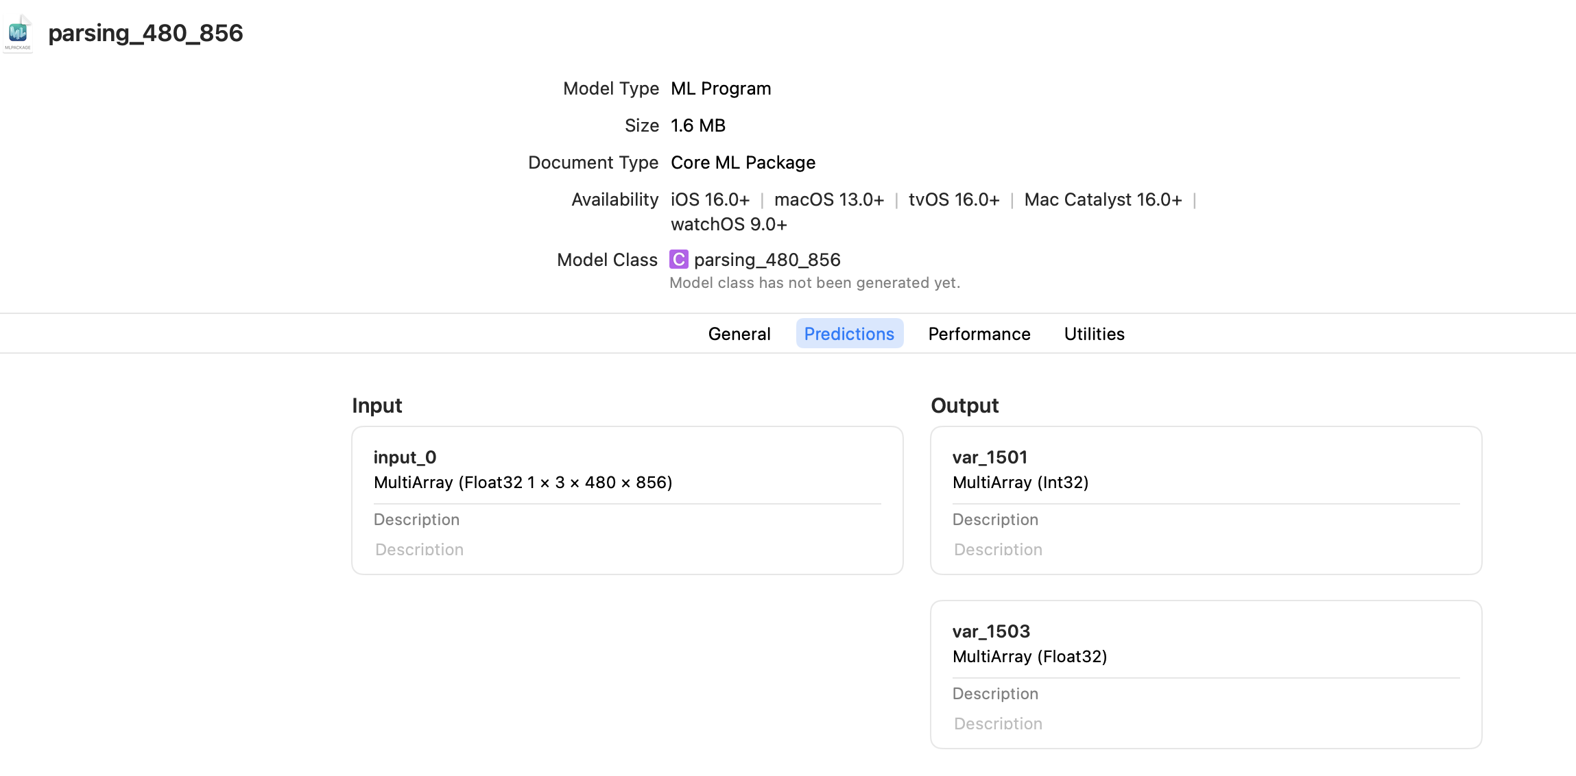Image resolution: width=1576 pixels, height=776 pixels.
Task: Click the purple Model Class C icon
Action: click(x=678, y=260)
